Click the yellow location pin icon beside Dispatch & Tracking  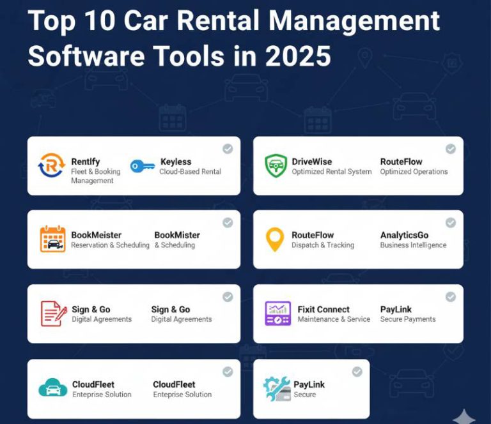coord(275,239)
